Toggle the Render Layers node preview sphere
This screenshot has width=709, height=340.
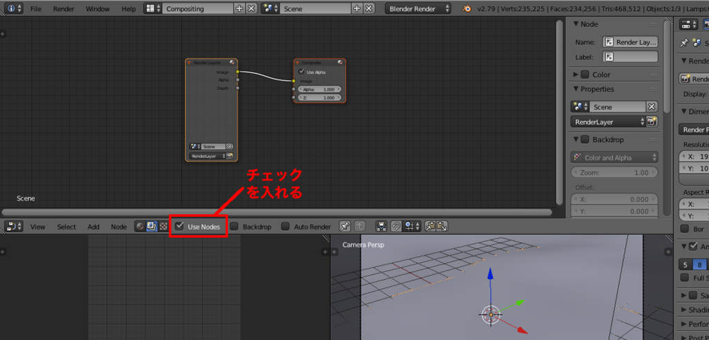point(232,63)
